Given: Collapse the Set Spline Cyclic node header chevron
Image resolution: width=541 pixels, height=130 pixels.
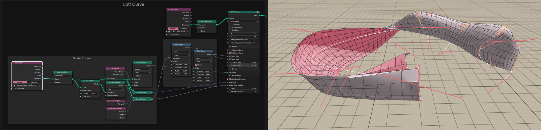Looking at the screenshot, I should click(199, 21).
